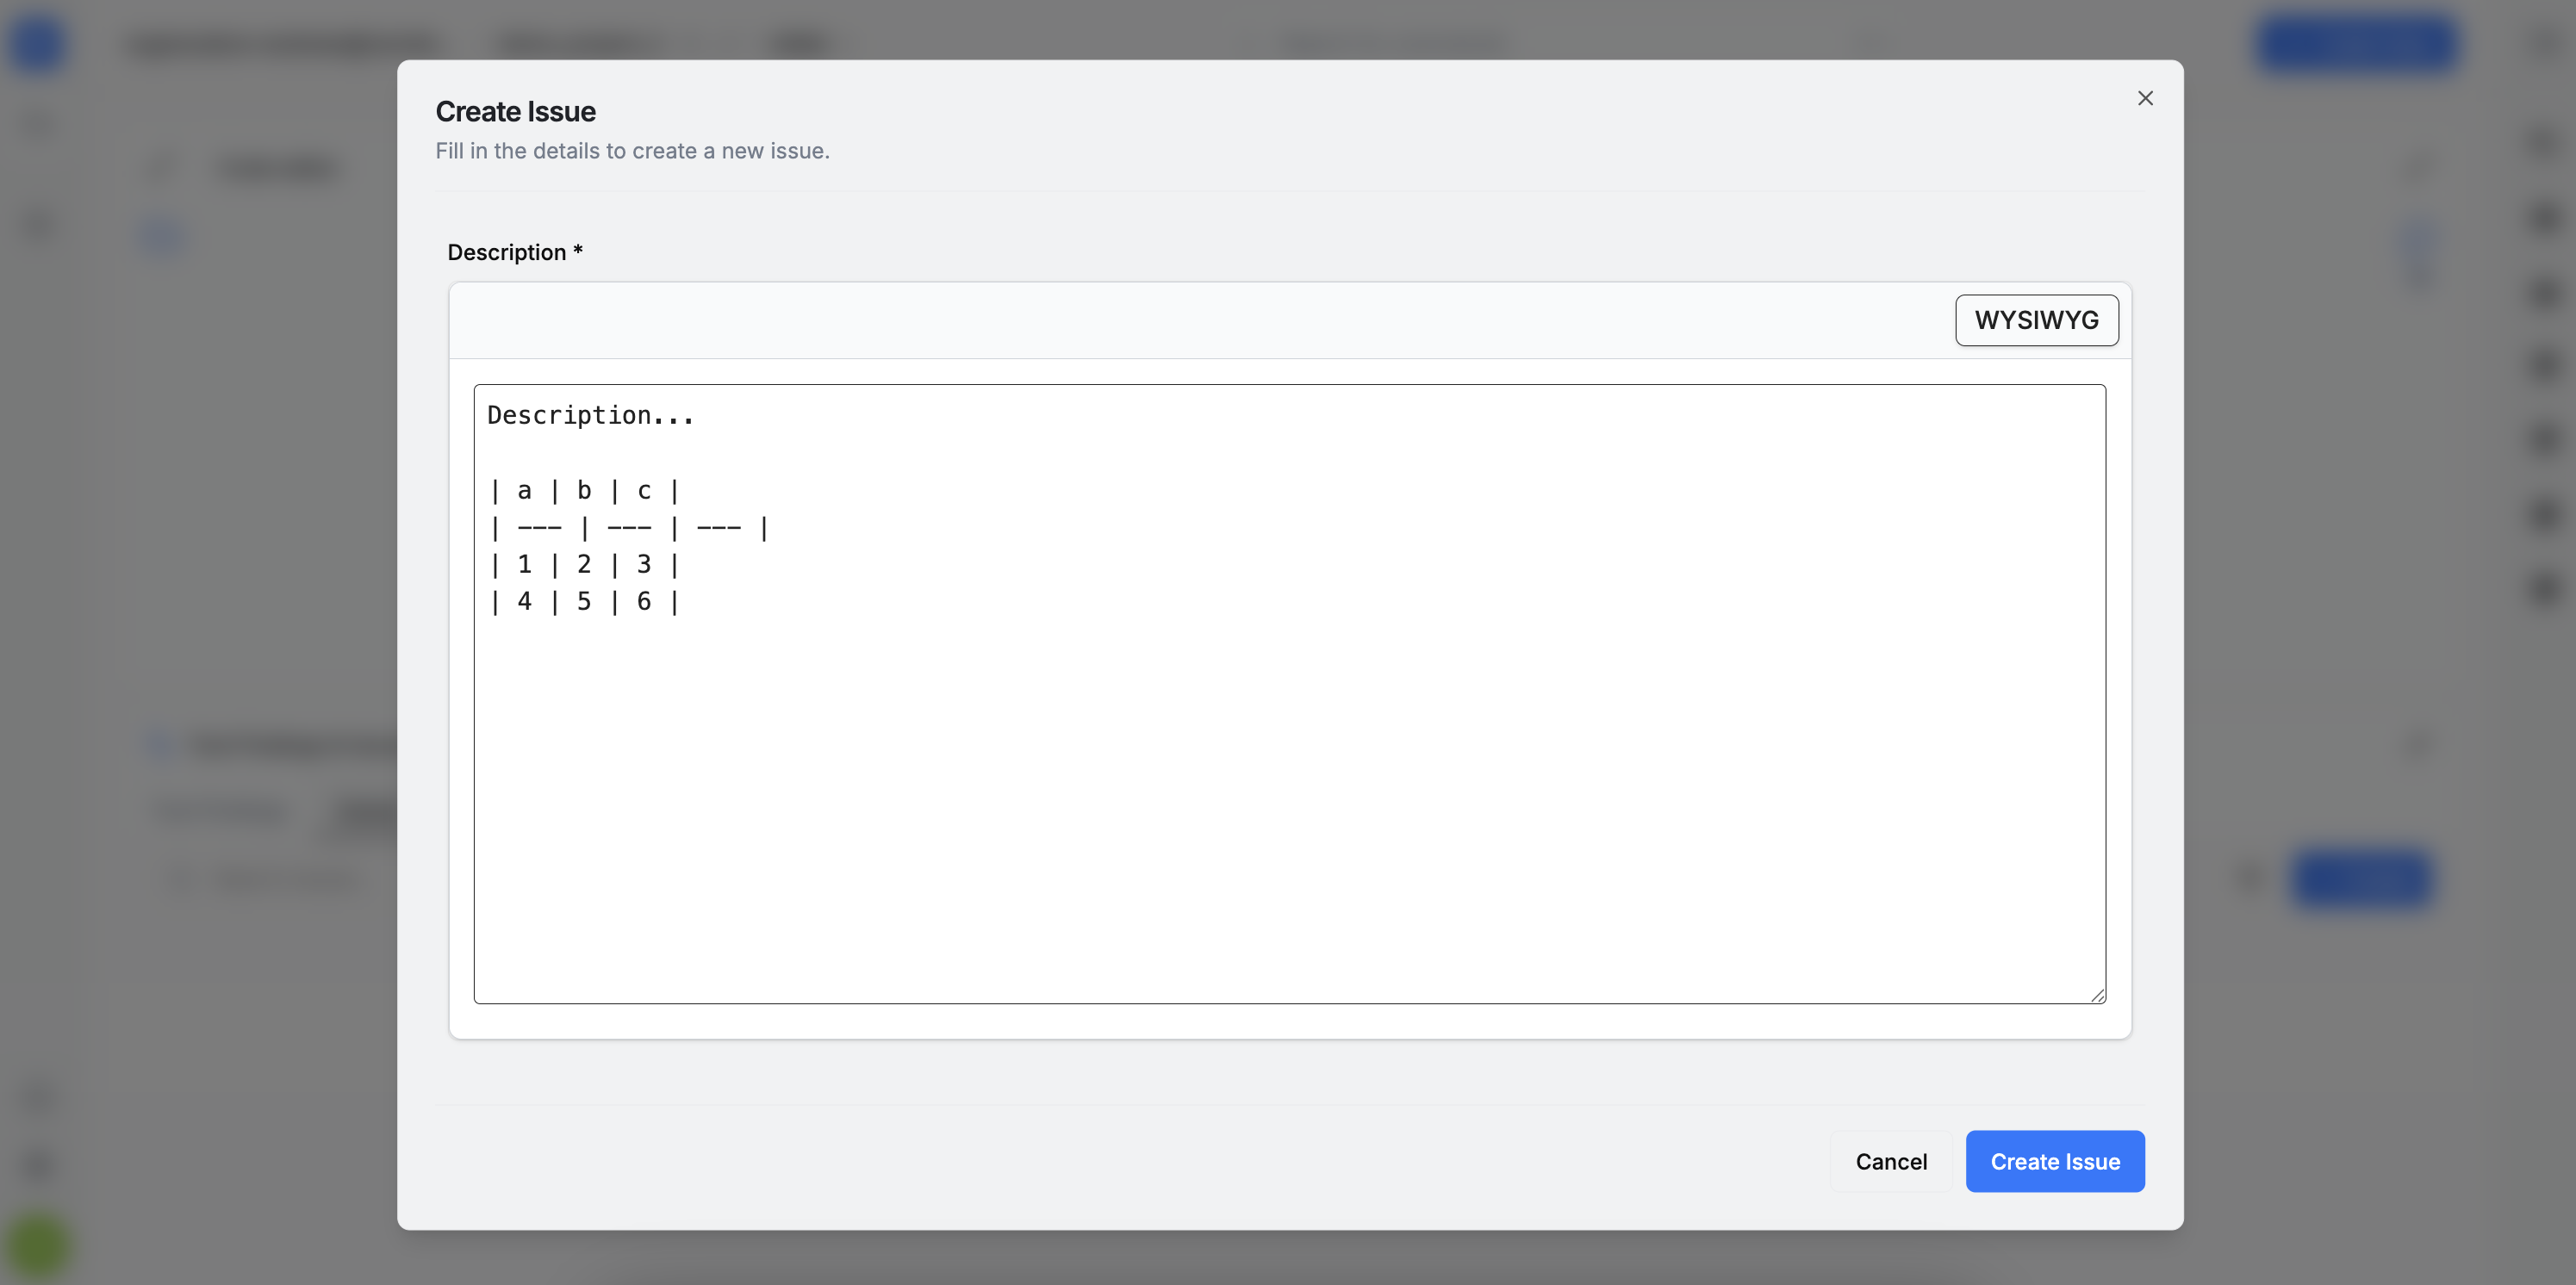Switch the editor to WYSIWYG mode
Viewport: 2576px width, 1285px height.
coord(2036,320)
